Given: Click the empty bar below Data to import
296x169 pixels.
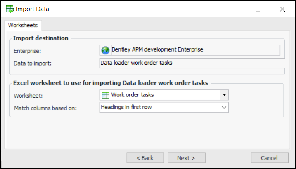Looking at the screenshot, I should 192,71.
